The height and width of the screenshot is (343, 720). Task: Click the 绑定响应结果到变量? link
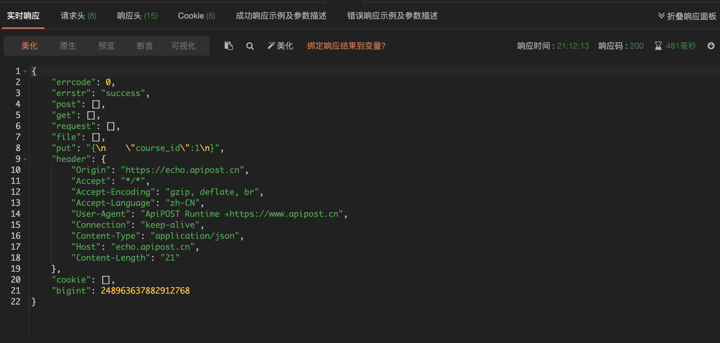pyautogui.click(x=346, y=46)
